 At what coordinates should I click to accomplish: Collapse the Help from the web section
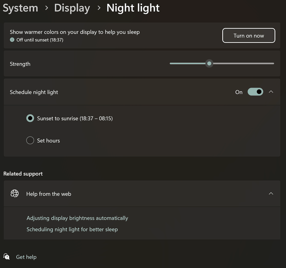271,194
